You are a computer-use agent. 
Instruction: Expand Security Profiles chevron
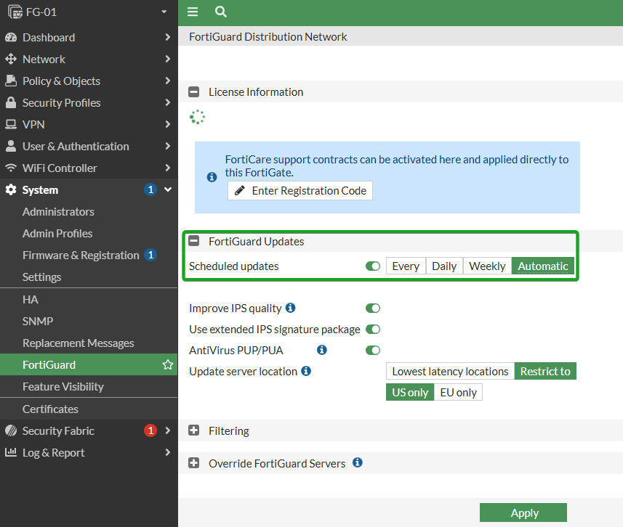[168, 103]
